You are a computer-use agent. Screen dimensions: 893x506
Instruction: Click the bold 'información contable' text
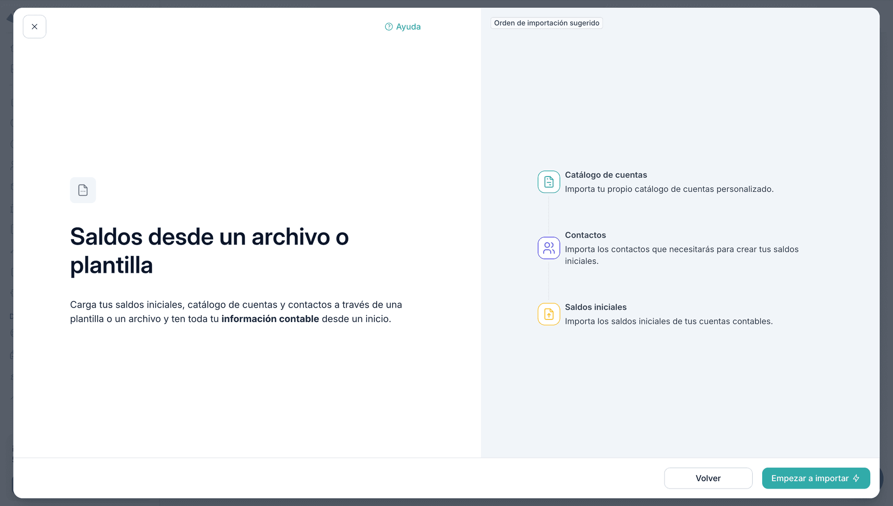tap(270, 319)
